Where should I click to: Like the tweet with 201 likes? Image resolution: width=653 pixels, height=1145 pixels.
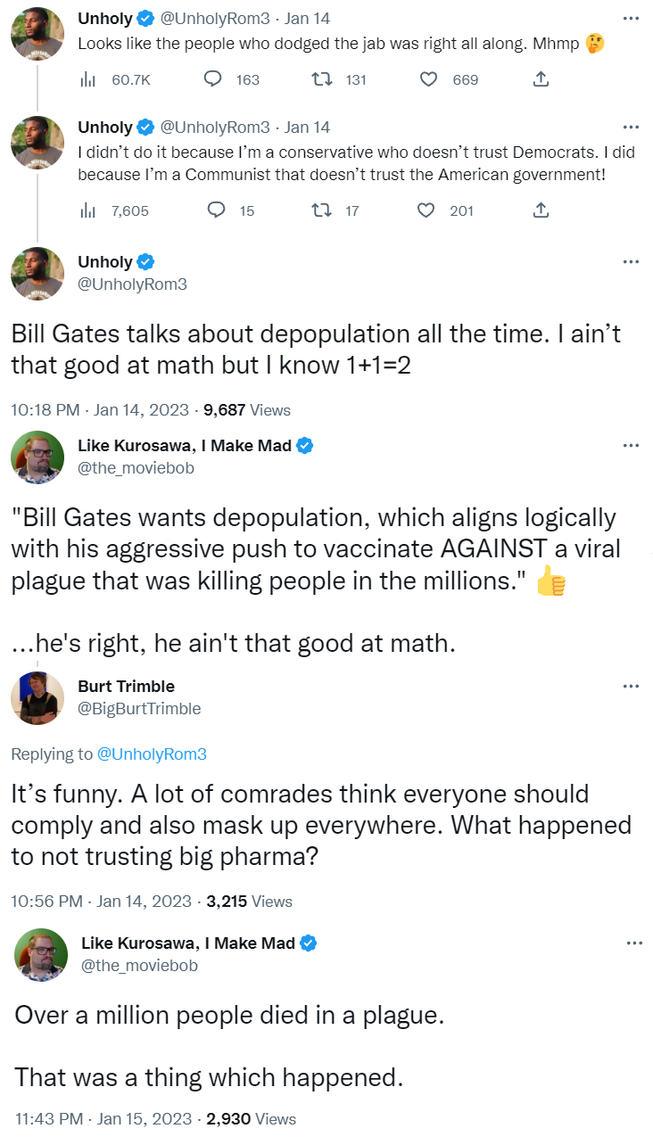pos(426,210)
